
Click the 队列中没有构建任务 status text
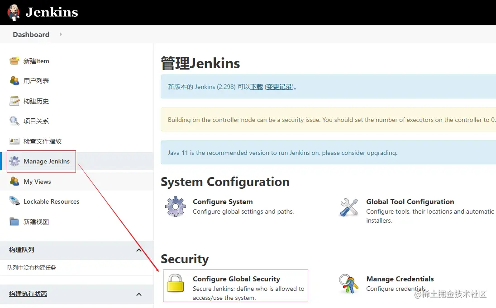pyautogui.click(x=32, y=268)
